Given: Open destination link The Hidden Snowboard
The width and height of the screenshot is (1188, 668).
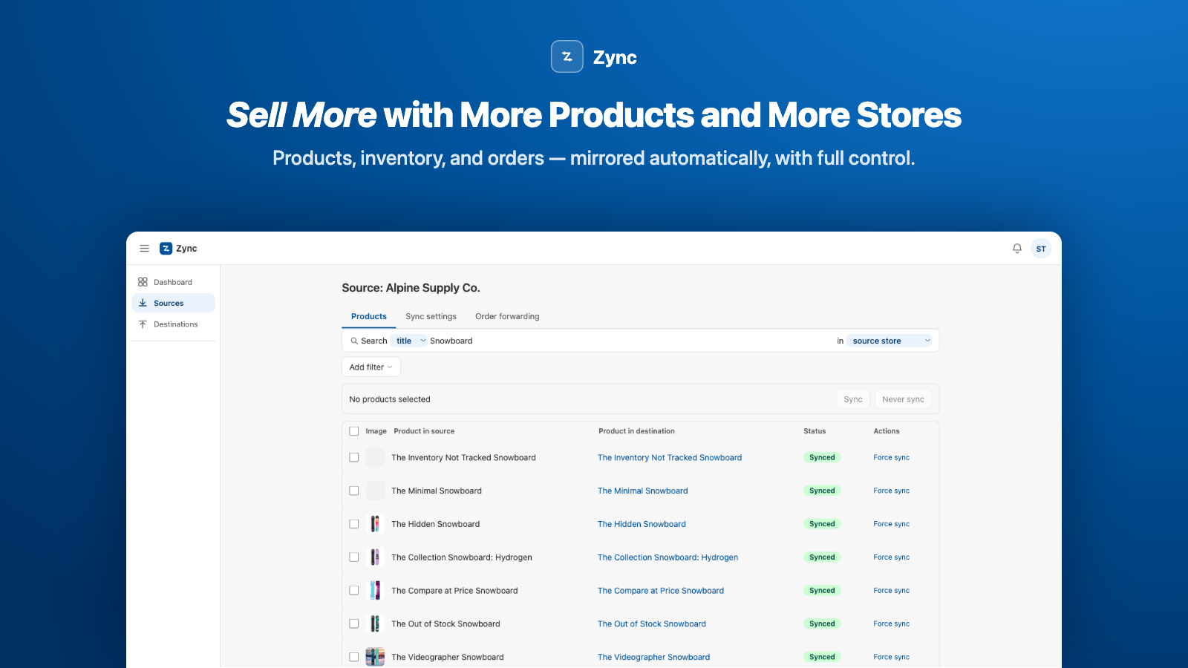Looking at the screenshot, I should [x=642, y=524].
